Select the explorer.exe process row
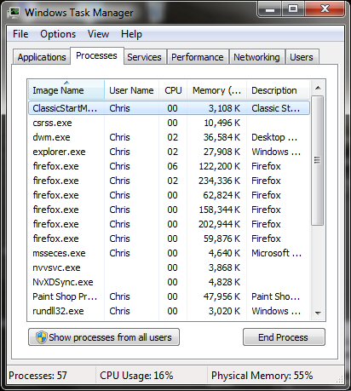This screenshot has width=351, height=391. coord(169,152)
